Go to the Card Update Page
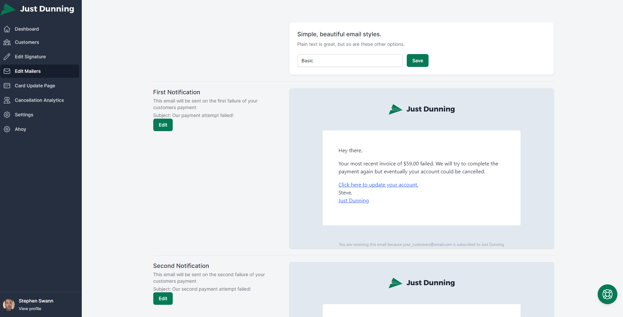This screenshot has height=317, width=623. tap(35, 86)
